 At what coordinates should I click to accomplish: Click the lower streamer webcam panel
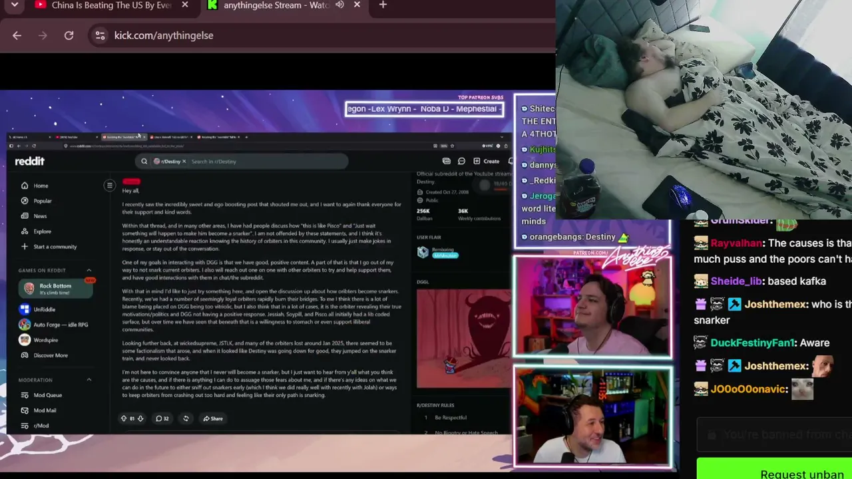tap(592, 416)
